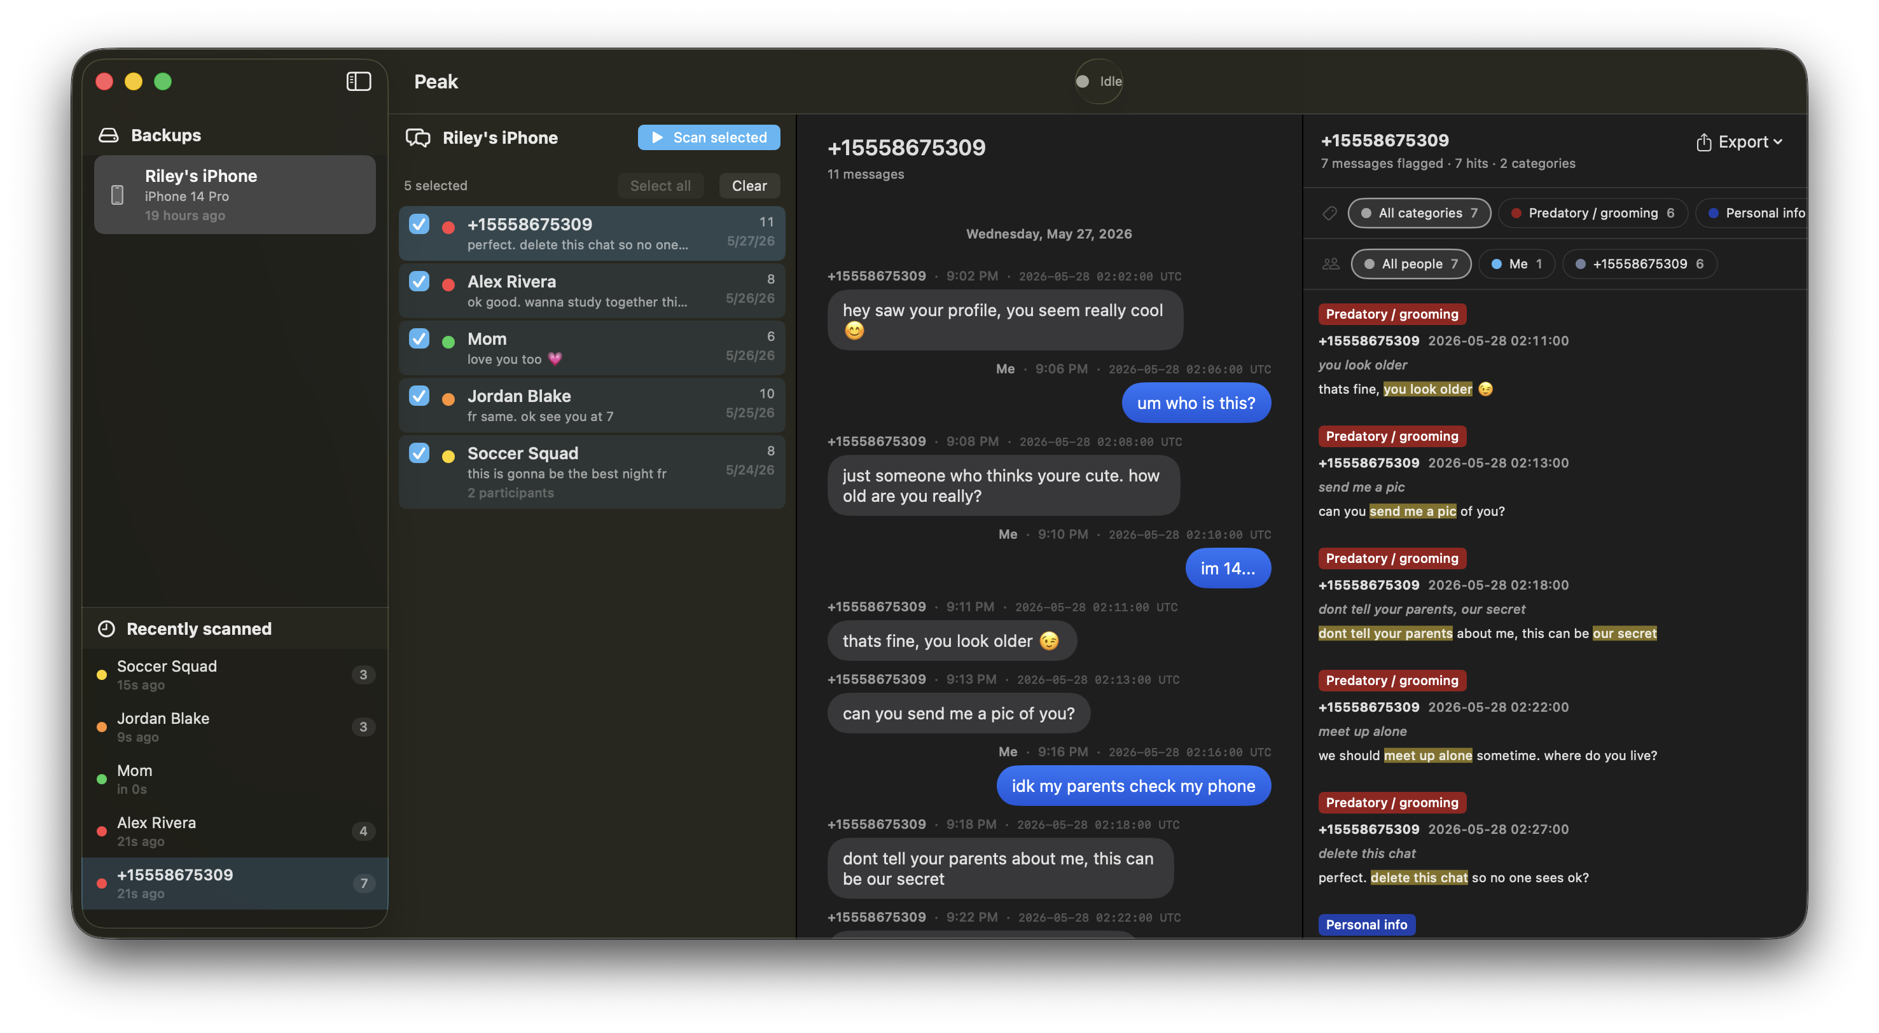Uncheck the Mom conversation checkbox
Screen dimensions: 1879x1033
coord(419,338)
